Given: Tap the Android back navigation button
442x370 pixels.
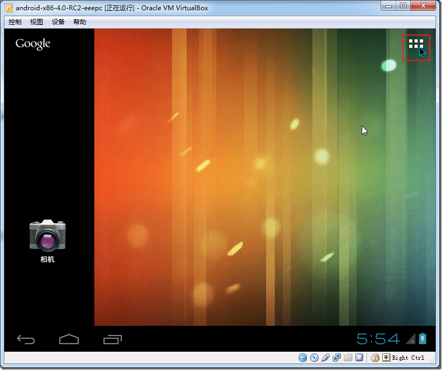Looking at the screenshot, I should 26,339.
